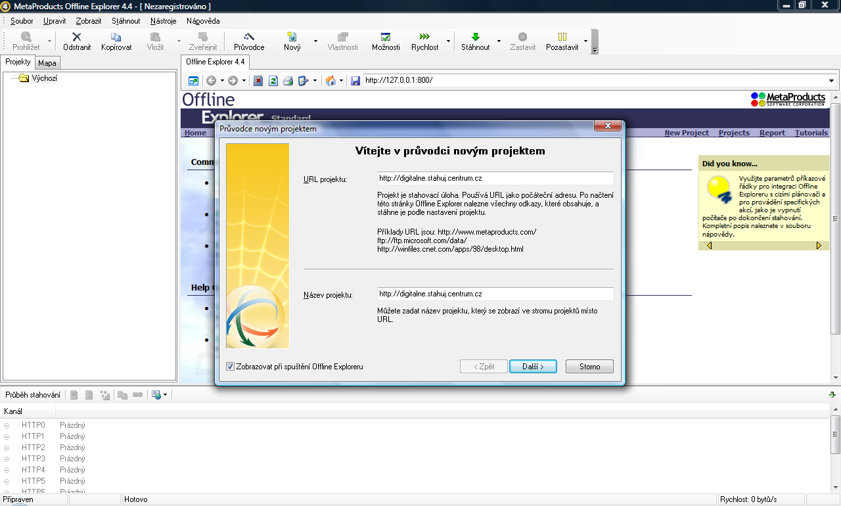
Task: Open the Upravit menu
Action: pos(55,21)
